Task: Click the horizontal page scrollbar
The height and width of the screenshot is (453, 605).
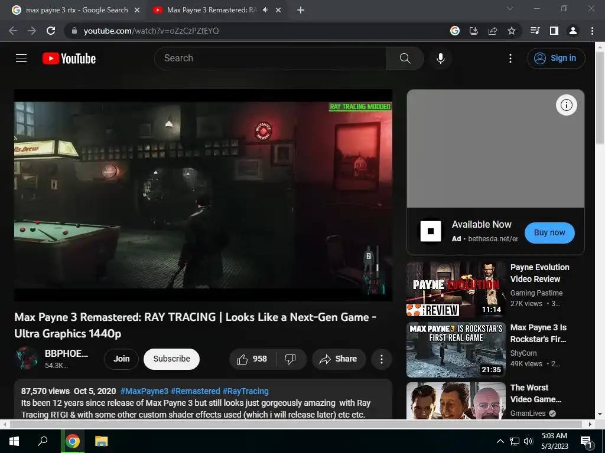Action: pyautogui.click(x=295, y=424)
